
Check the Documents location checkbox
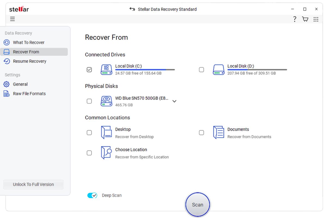click(x=201, y=133)
